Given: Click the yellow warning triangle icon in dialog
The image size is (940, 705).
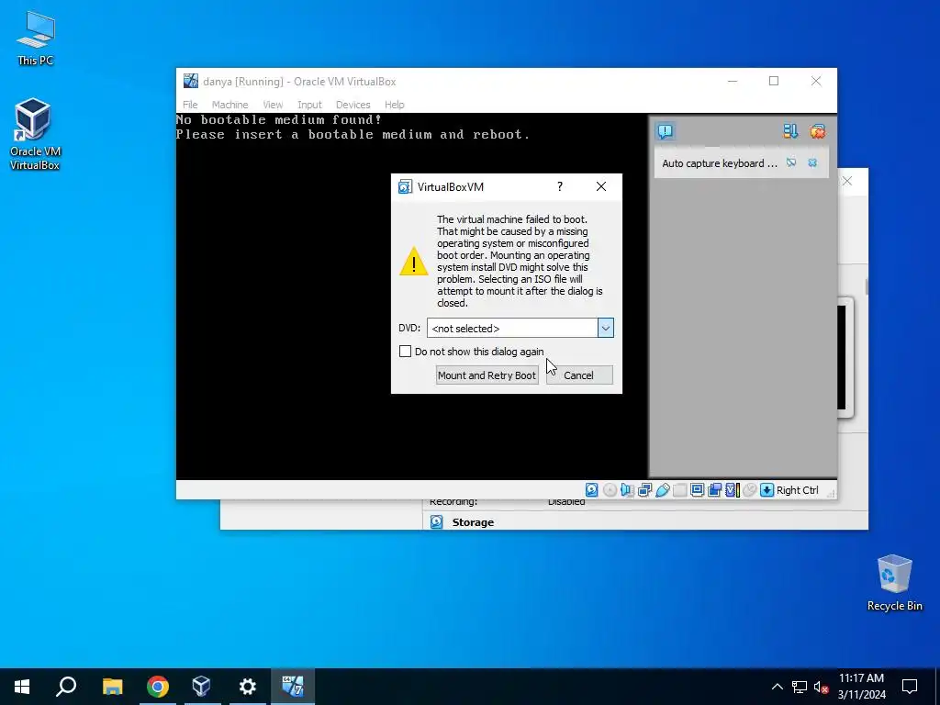Looking at the screenshot, I should coord(414,262).
